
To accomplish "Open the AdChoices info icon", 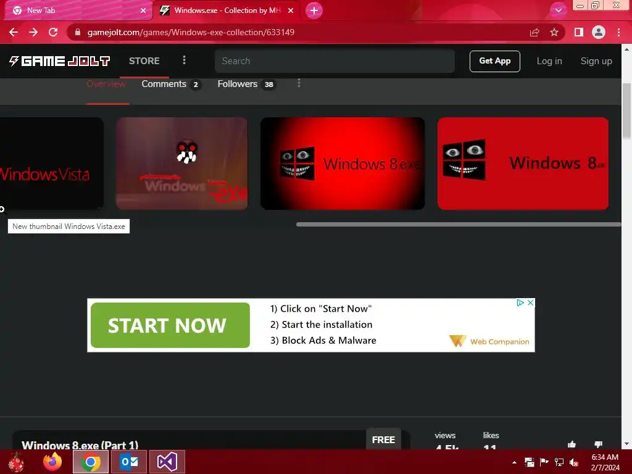I will [520, 302].
